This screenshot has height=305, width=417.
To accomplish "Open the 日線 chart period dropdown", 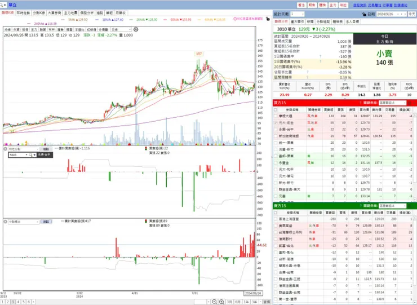I will tap(121, 29).
